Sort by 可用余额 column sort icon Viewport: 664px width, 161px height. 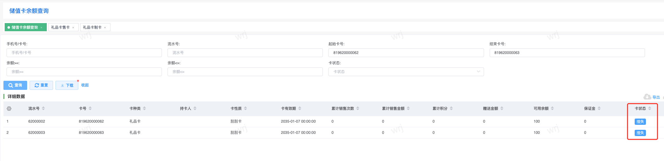coord(552,109)
